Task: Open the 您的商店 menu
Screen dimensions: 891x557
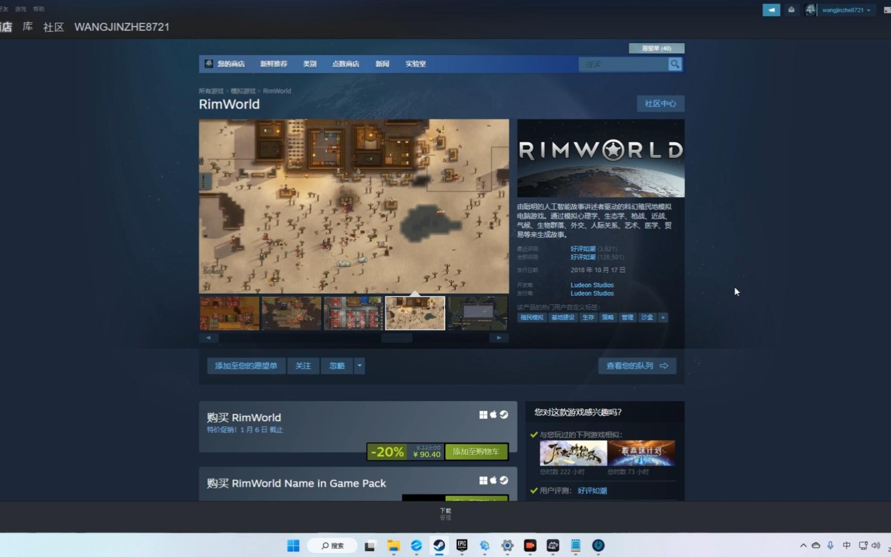Action: tap(230, 64)
